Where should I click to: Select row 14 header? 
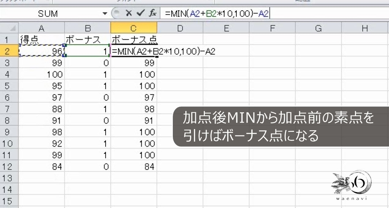point(9,189)
